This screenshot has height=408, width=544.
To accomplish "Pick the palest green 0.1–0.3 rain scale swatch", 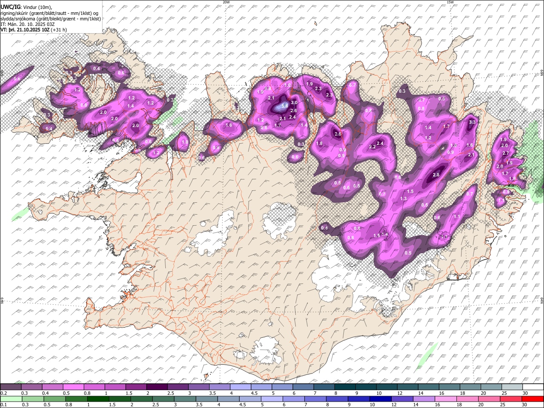I will coord(11,399).
